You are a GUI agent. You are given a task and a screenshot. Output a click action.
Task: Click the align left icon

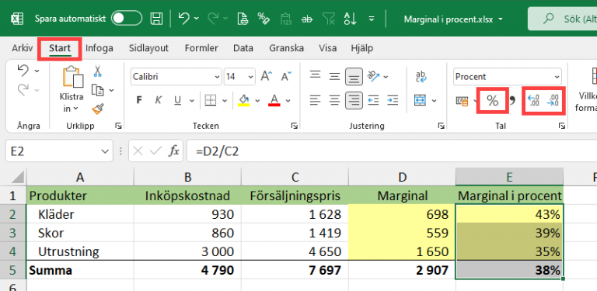tap(315, 100)
